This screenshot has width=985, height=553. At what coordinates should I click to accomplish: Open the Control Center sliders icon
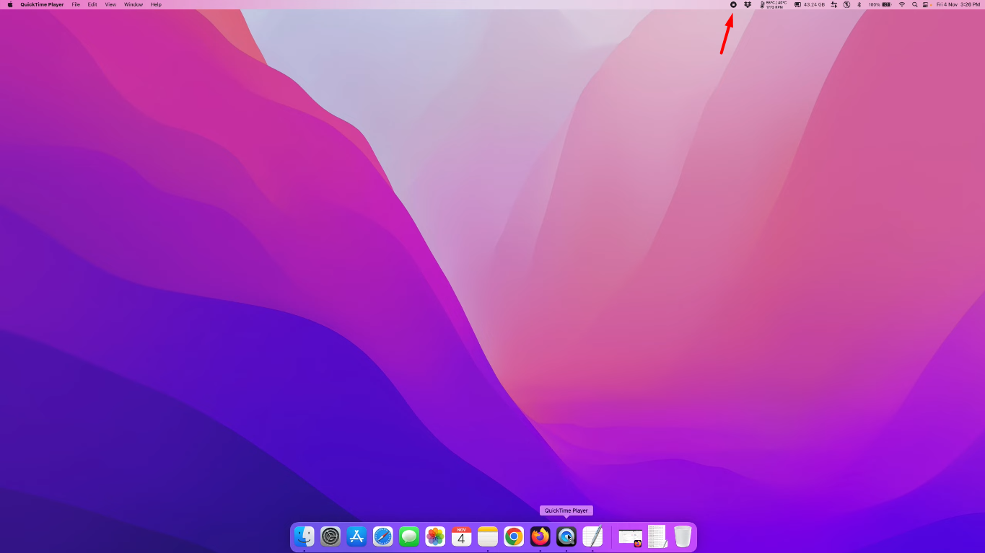tap(833, 4)
